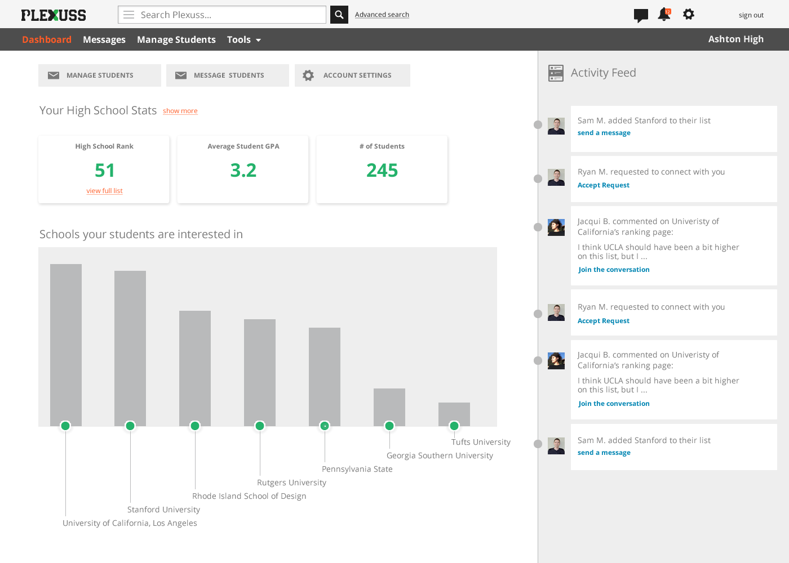Click the Tufts University green marker
The height and width of the screenshot is (563, 789).
(x=454, y=426)
